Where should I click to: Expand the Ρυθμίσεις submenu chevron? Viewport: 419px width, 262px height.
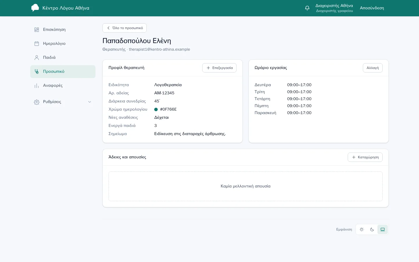90,102
